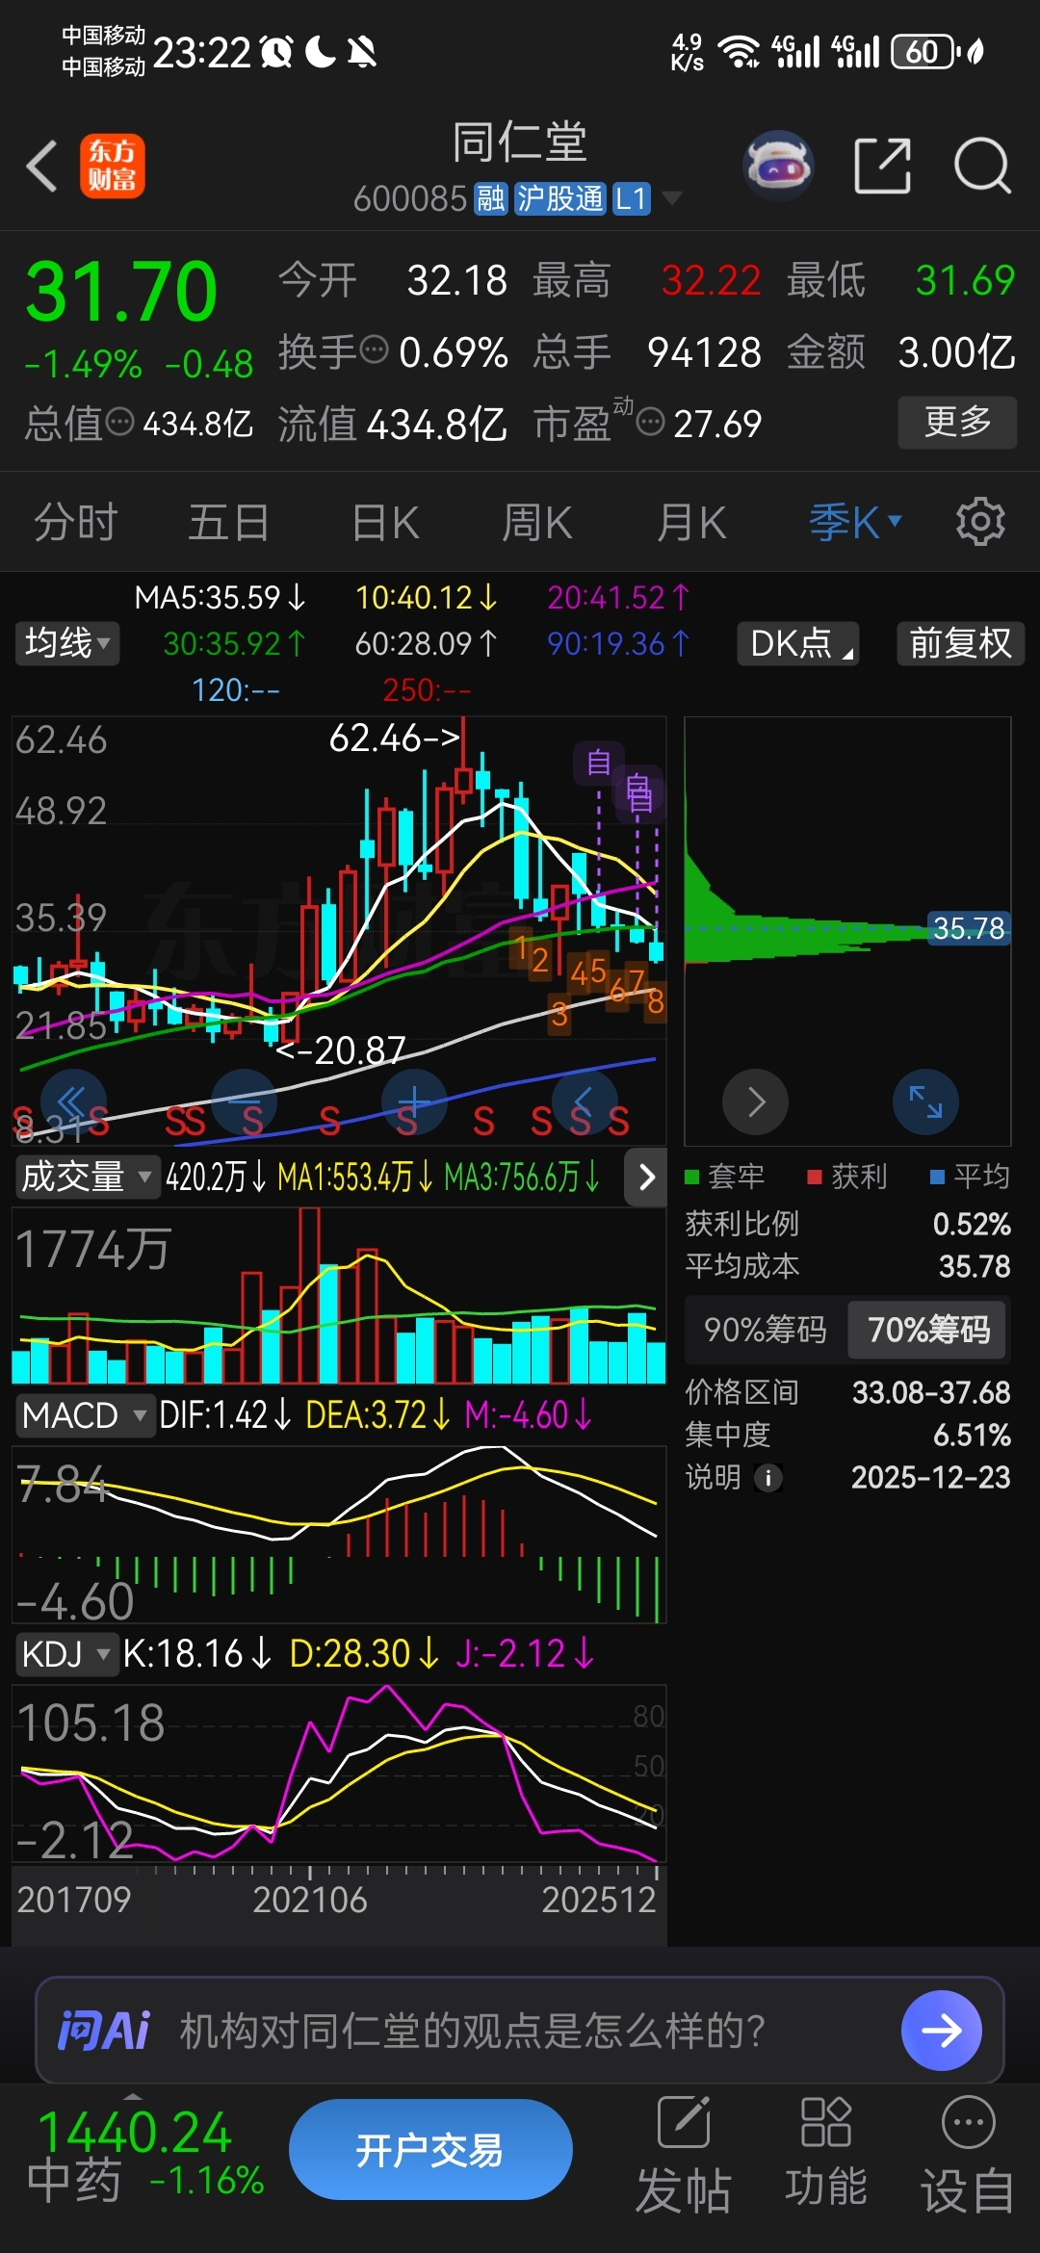Tap the 更多 button
1040x2253 pixels.
(957, 422)
